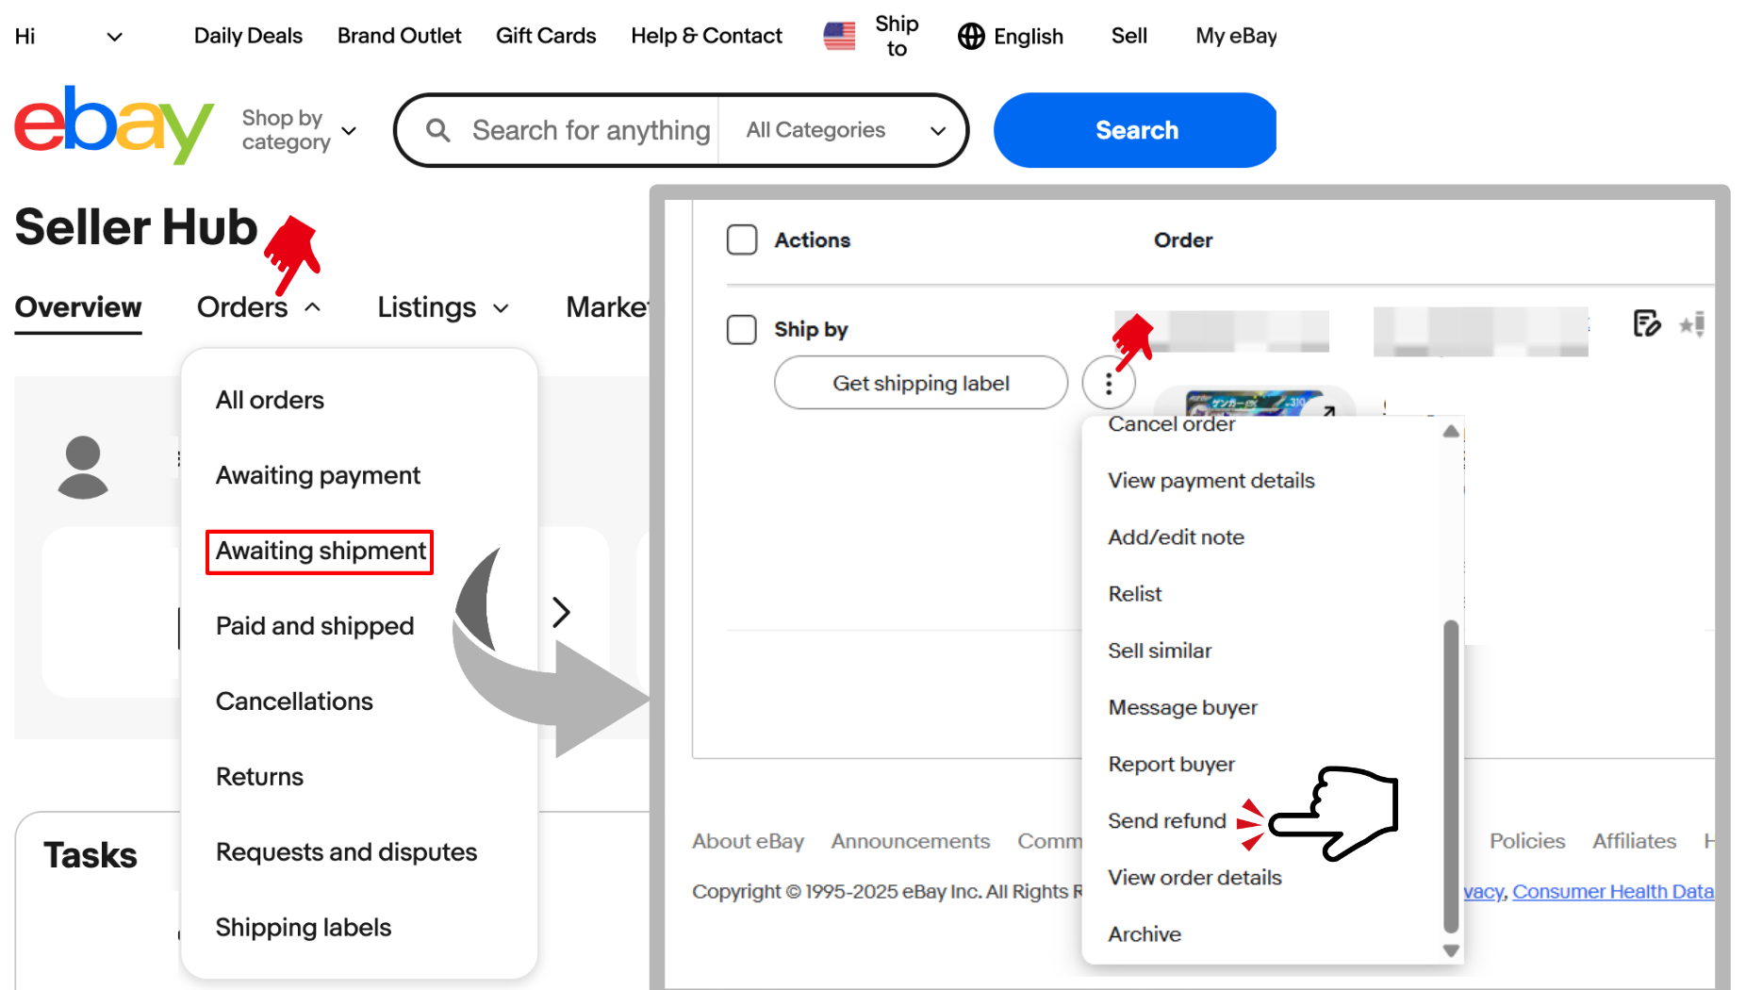Open the Overview tab
This screenshot has height=990, width=1746.
pos(78,307)
